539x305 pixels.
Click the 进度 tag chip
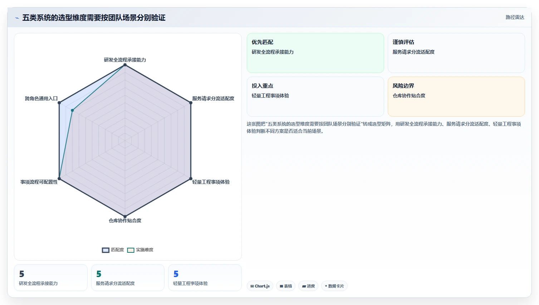[308, 286]
